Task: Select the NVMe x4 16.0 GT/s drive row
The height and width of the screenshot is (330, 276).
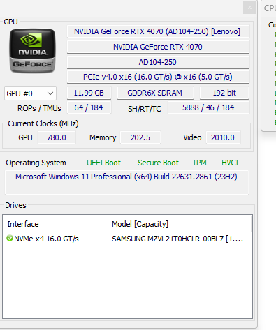Action: (x=127, y=239)
